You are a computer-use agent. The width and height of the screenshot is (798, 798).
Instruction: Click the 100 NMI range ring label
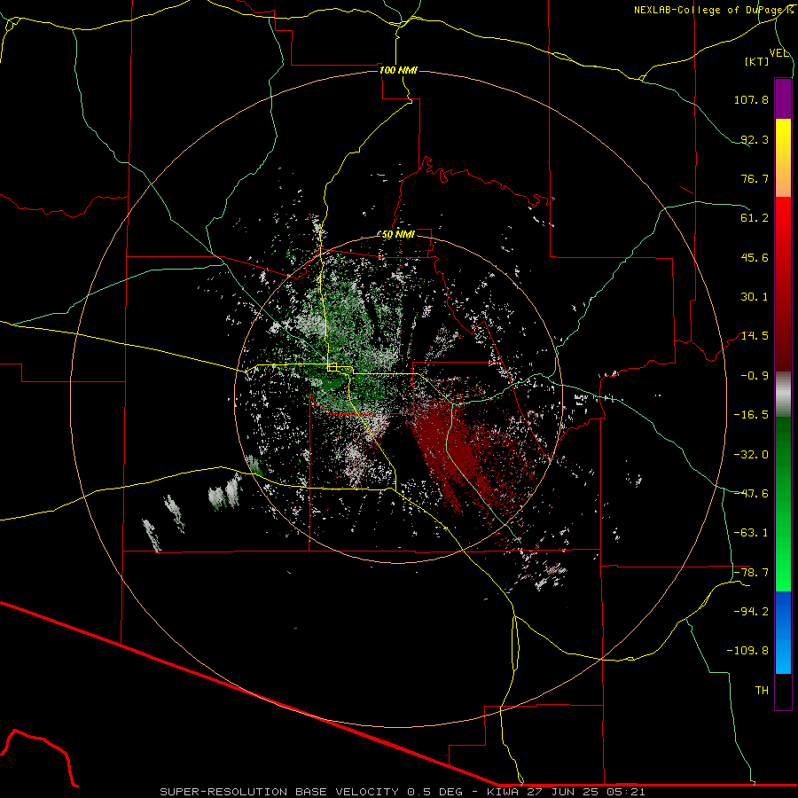tap(398, 70)
